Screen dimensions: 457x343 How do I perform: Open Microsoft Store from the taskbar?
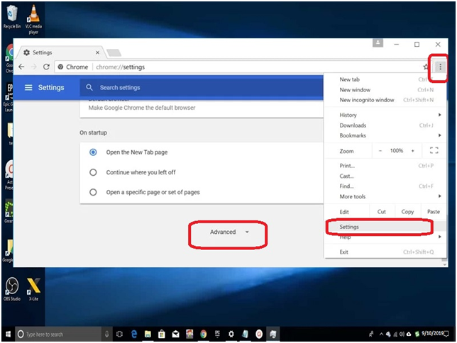[162, 334]
